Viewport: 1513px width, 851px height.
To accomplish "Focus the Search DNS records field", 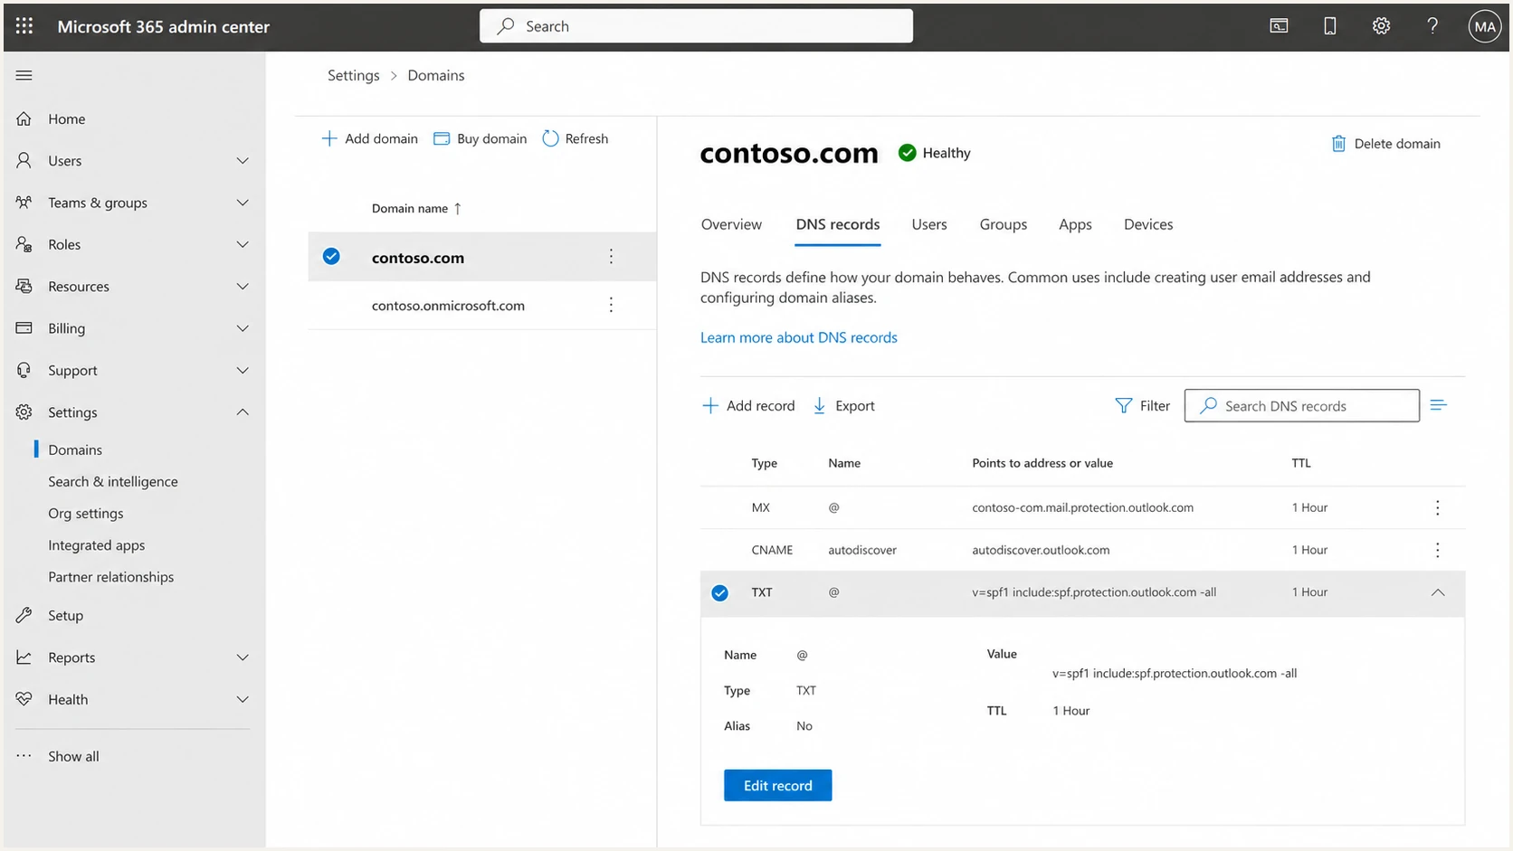I will pyautogui.click(x=1301, y=405).
